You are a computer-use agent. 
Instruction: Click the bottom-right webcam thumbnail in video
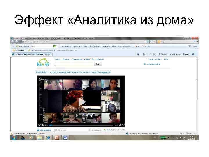click(x=110, y=118)
